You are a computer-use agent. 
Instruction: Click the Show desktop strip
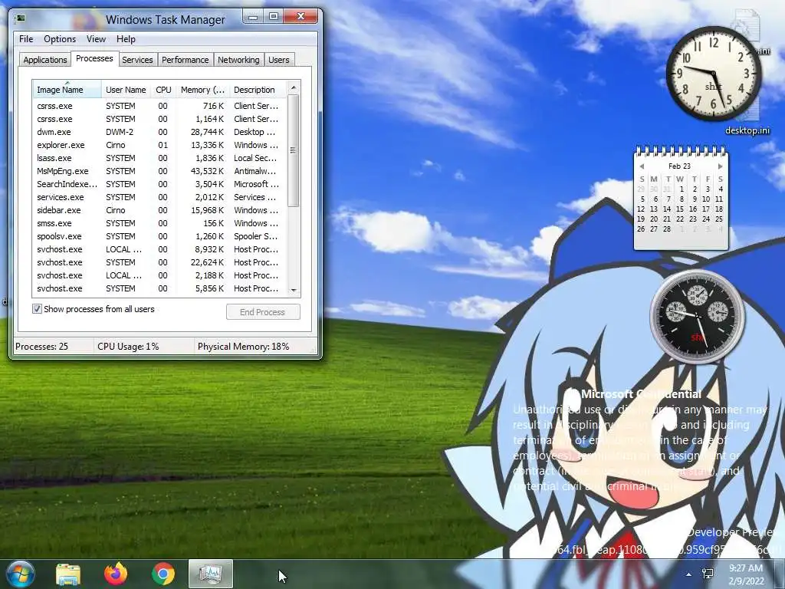[780, 574]
